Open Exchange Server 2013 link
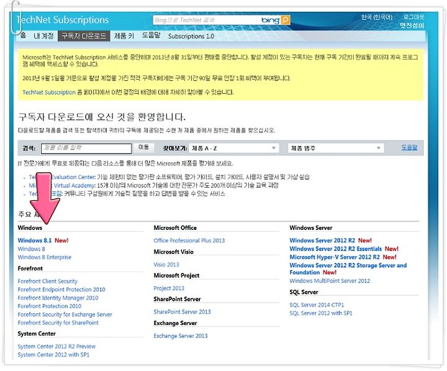Viewport: 447px width, 371px height. (181, 336)
